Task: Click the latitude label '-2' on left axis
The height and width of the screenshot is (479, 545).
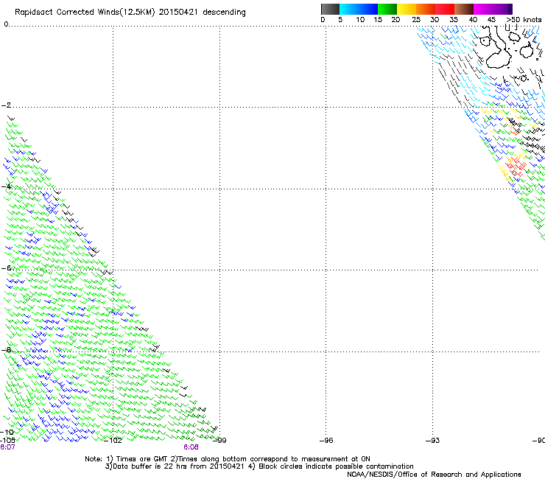Action: pos(6,105)
